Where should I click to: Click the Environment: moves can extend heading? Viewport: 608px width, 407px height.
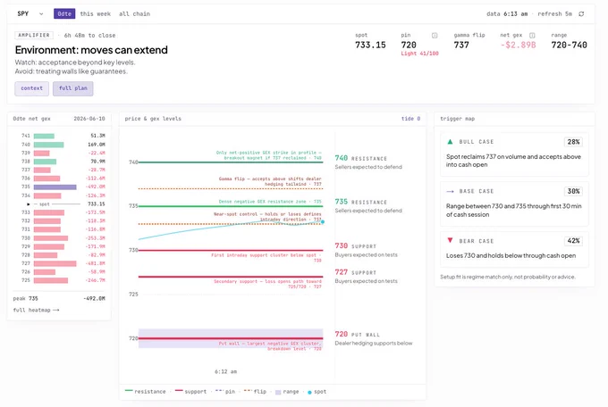coord(91,50)
